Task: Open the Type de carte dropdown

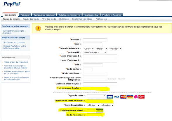Action: coord(96,96)
